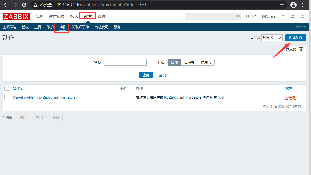Click the 条件 column header text

124,89
